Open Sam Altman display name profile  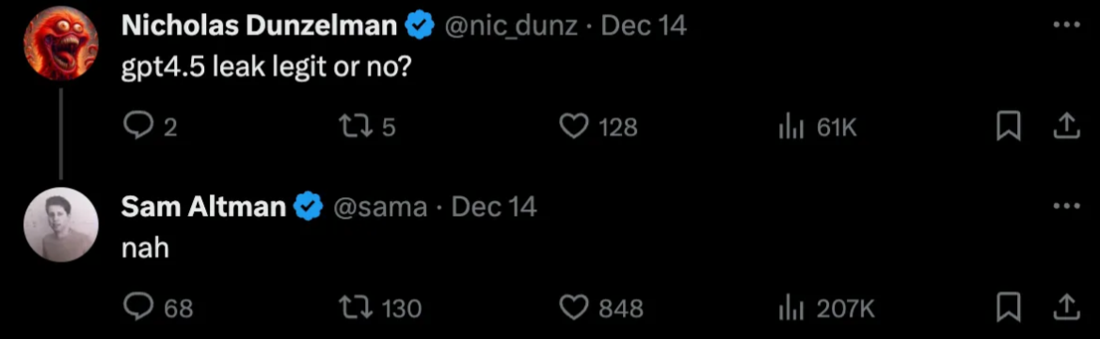[203, 207]
